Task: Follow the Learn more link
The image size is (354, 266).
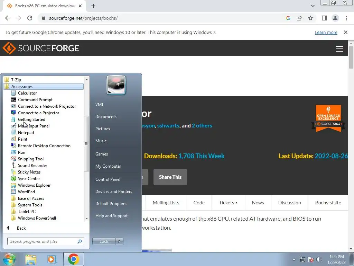Action: click(326, 32)
